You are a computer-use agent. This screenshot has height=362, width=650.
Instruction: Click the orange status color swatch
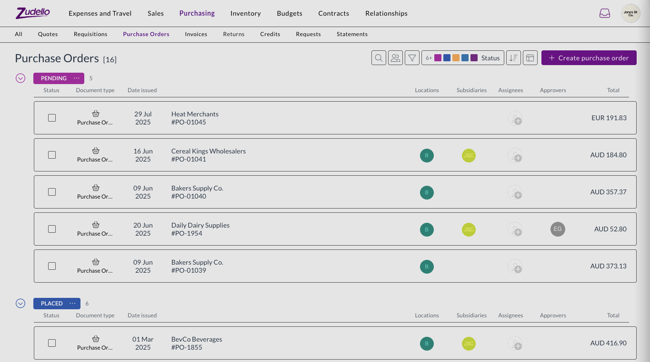[x=456, y=58]
